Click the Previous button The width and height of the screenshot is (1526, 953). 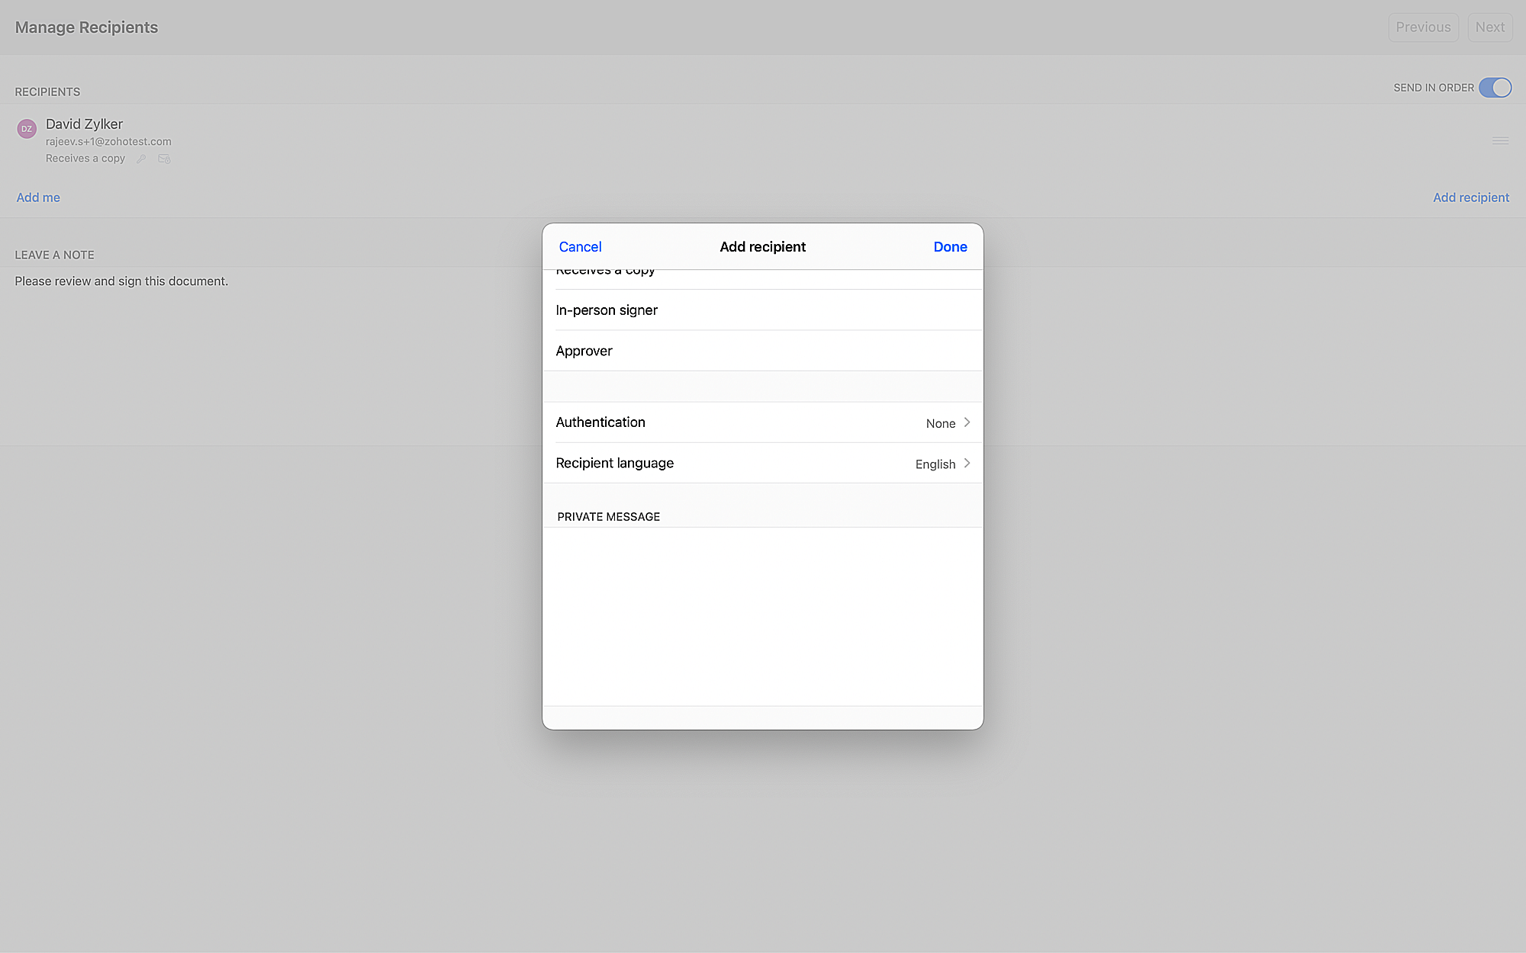[x=1423, y=27]
